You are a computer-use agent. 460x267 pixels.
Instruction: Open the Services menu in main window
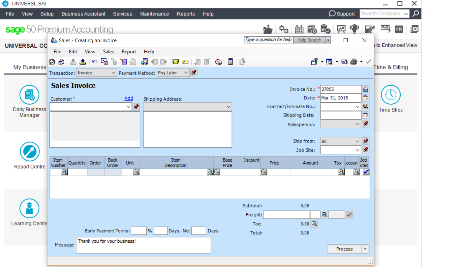tap(123, 14)
